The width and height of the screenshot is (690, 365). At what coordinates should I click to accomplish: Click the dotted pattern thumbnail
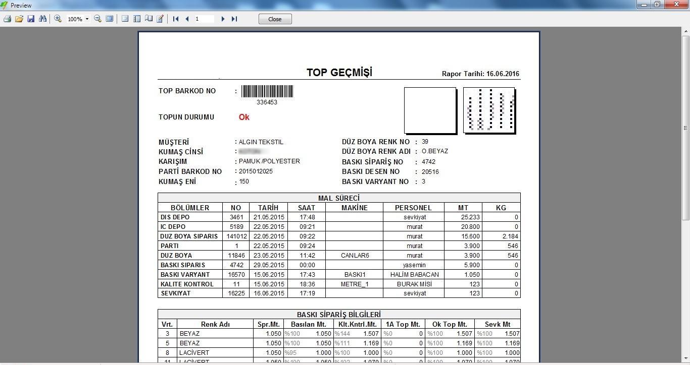pyautogui.click(x=489, y=110)
